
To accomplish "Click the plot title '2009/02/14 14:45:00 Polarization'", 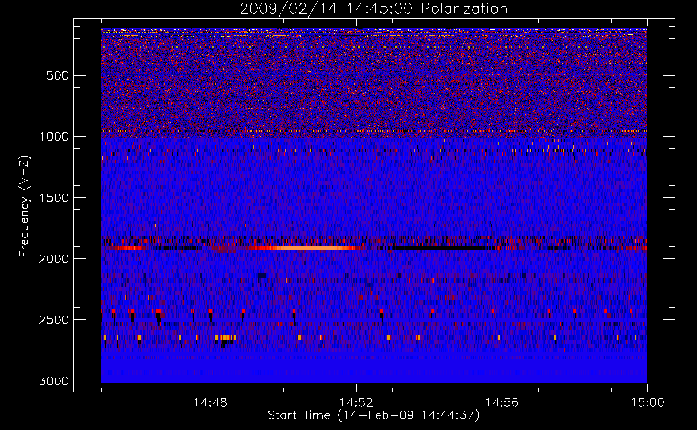I will [373, 9].
